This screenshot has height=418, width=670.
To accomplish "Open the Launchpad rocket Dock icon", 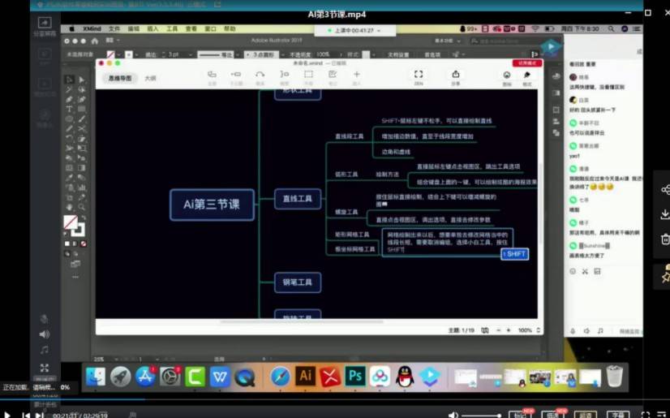I will (121, 377).
